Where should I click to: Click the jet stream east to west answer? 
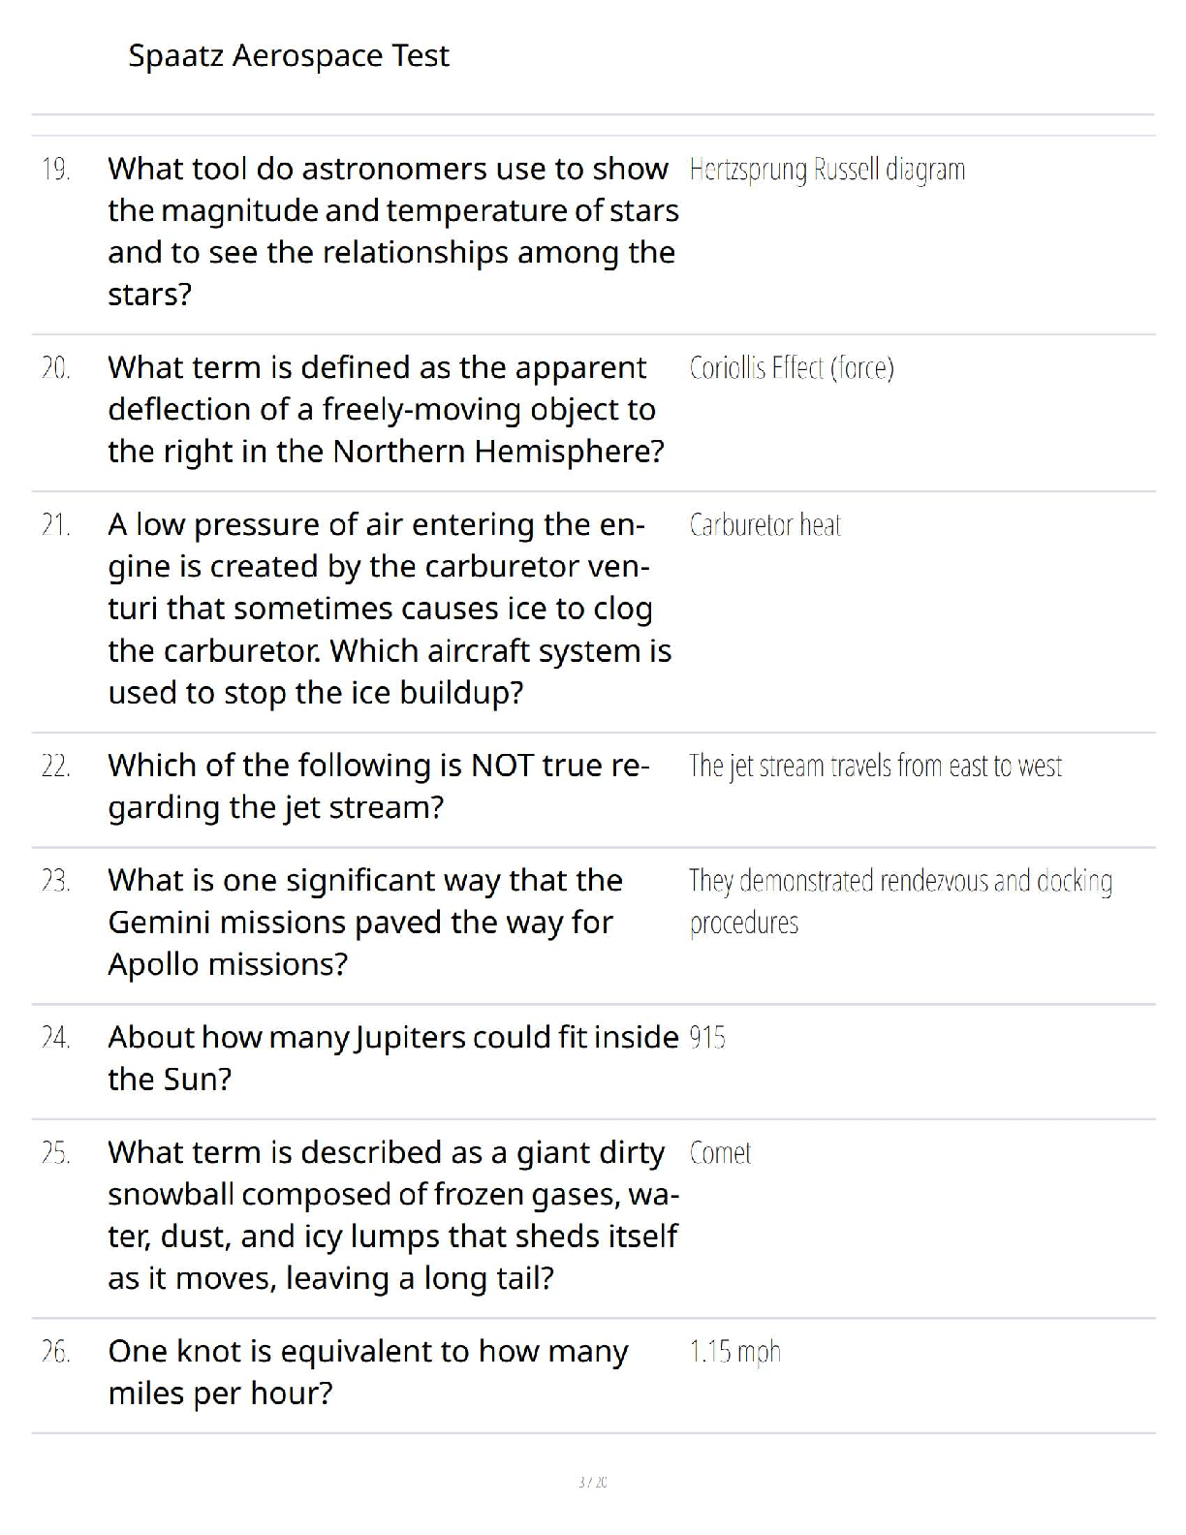tap(875, 767)
